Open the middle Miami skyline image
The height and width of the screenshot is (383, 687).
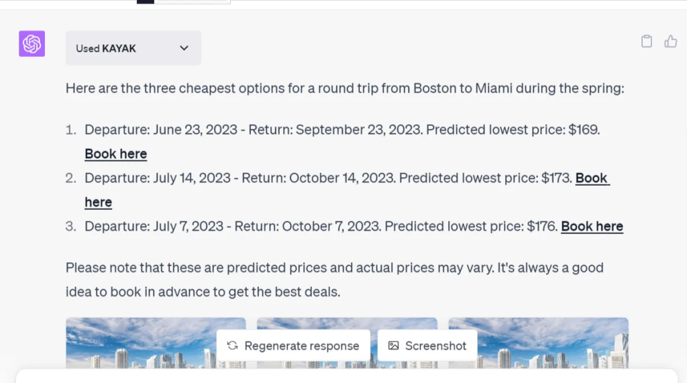347,323
